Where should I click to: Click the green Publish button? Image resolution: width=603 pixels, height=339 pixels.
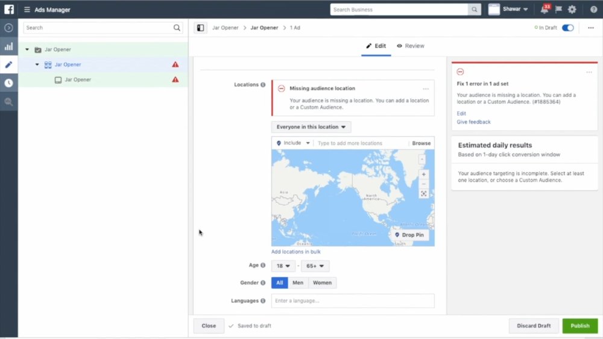[580, 326]
